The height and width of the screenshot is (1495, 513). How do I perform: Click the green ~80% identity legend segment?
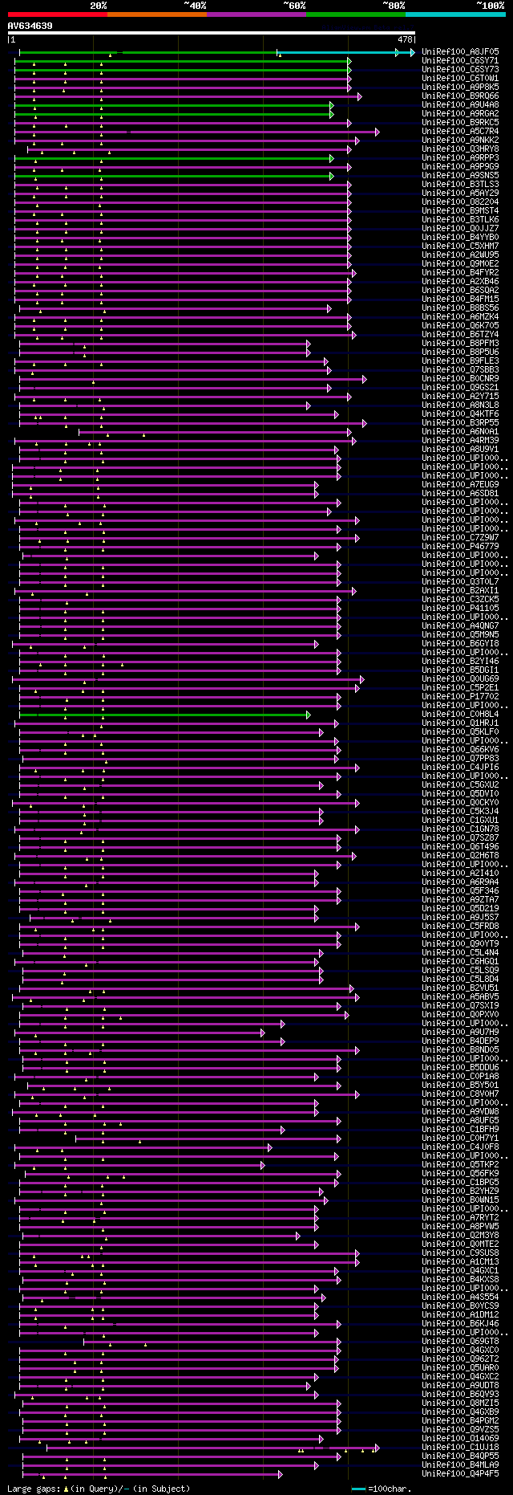point(356,14)
